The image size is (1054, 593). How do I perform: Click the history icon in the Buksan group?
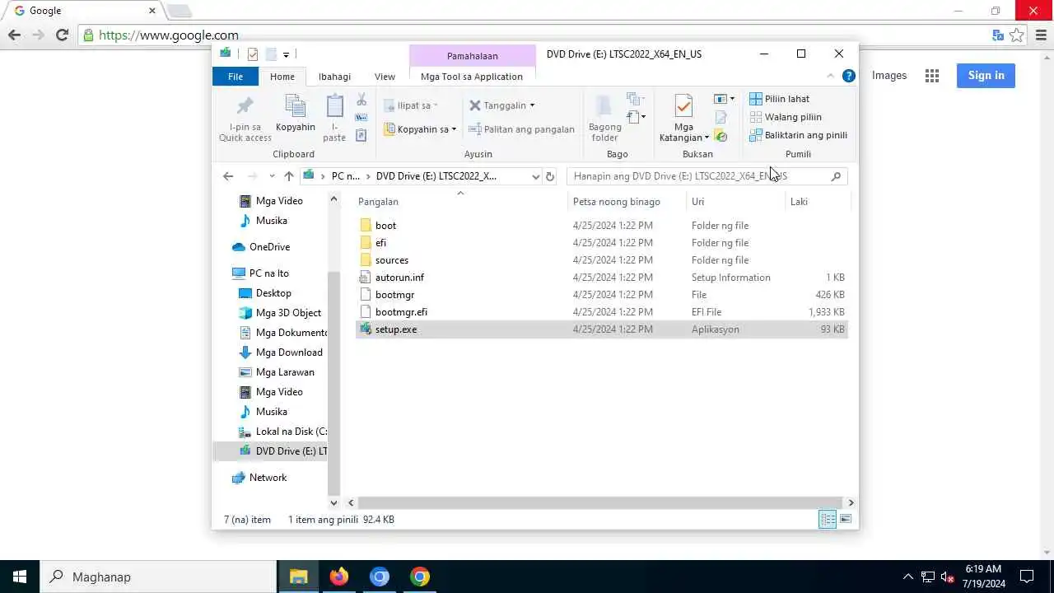(x=721, y=136)
